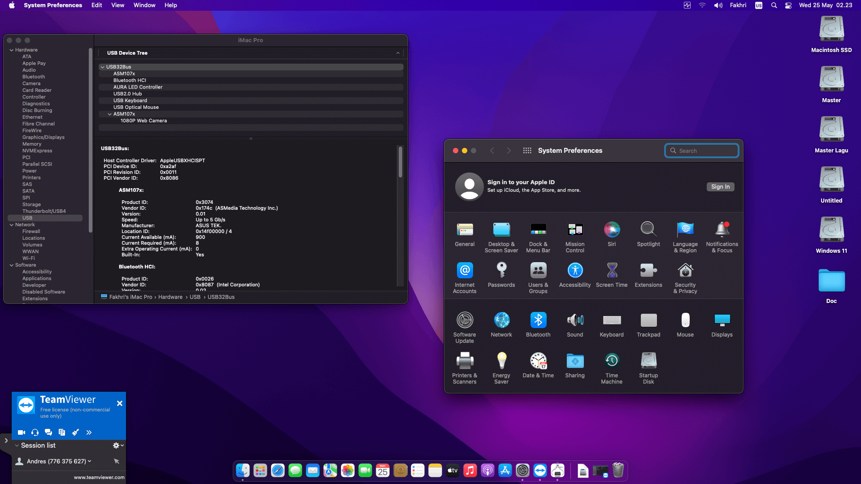
Task: Collapse the Hardware section in sidebar
Action: tap(11, 50)
